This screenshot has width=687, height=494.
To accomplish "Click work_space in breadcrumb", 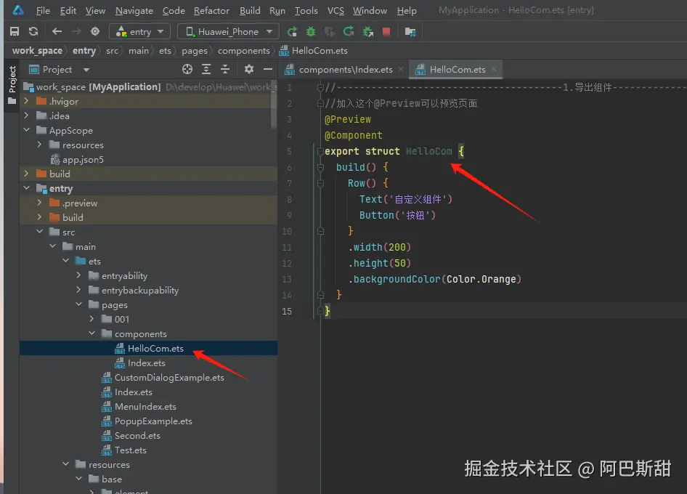I will click(x=37, y=51).
